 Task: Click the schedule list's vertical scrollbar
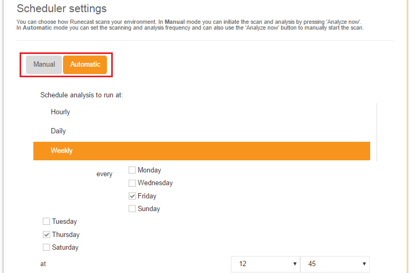377,132
